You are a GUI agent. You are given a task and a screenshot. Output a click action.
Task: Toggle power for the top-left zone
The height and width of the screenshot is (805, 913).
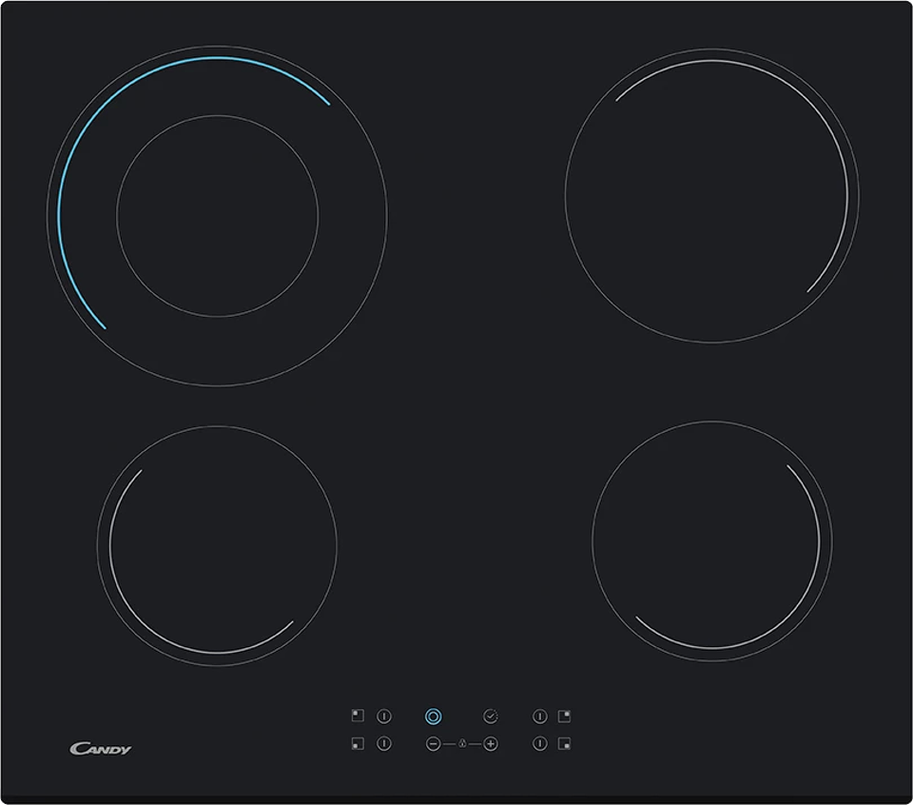click(x=384, y=716)
